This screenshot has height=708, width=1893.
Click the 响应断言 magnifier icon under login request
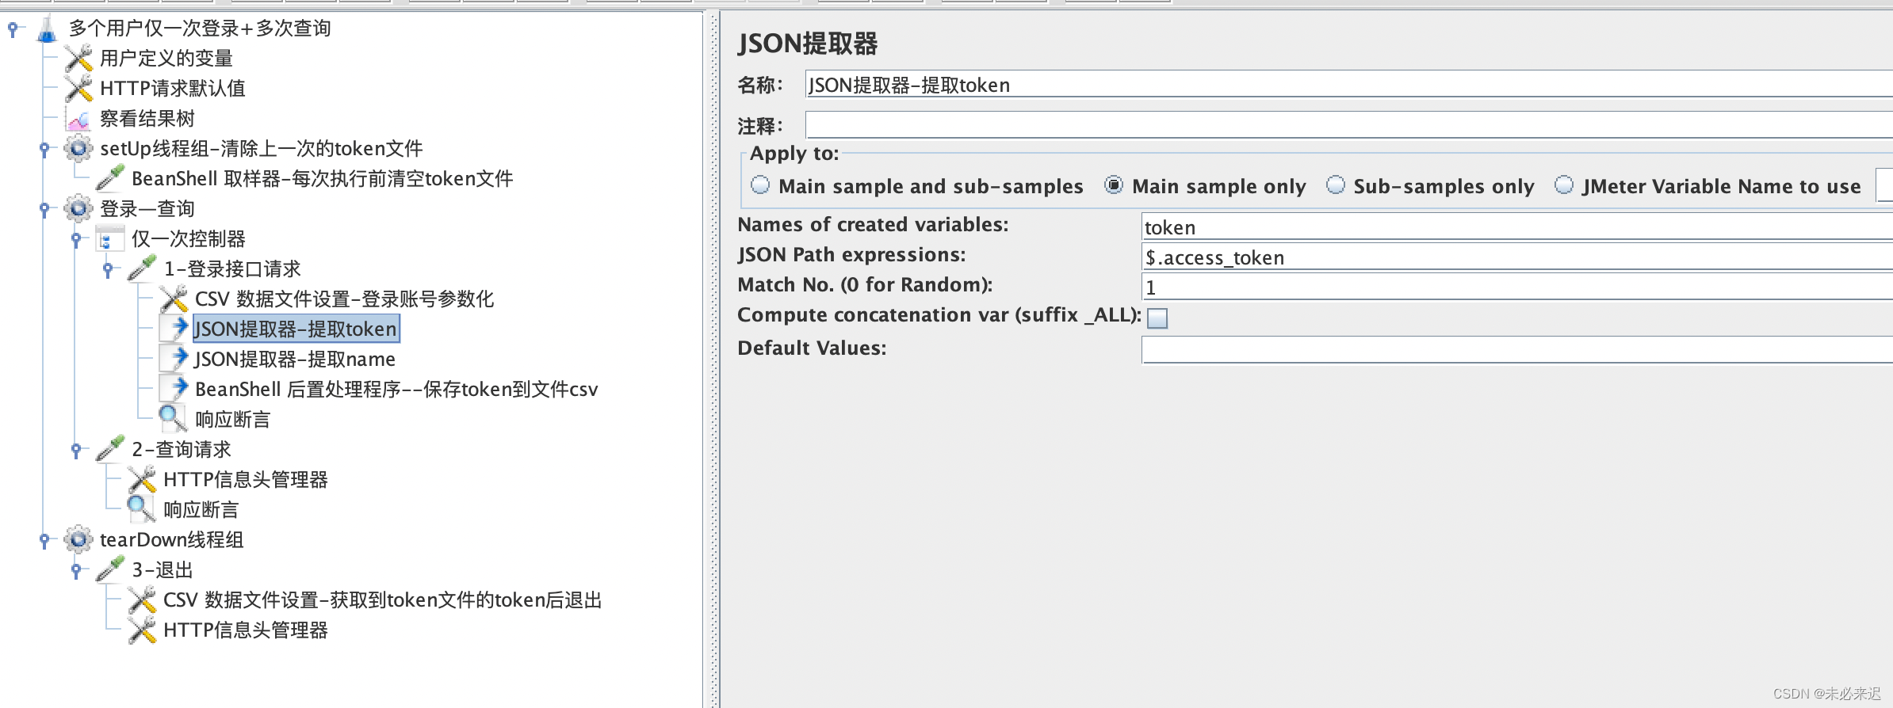(x=174, y=419)
